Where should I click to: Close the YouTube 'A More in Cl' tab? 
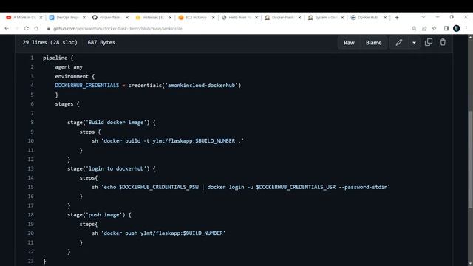coord(41,18)
